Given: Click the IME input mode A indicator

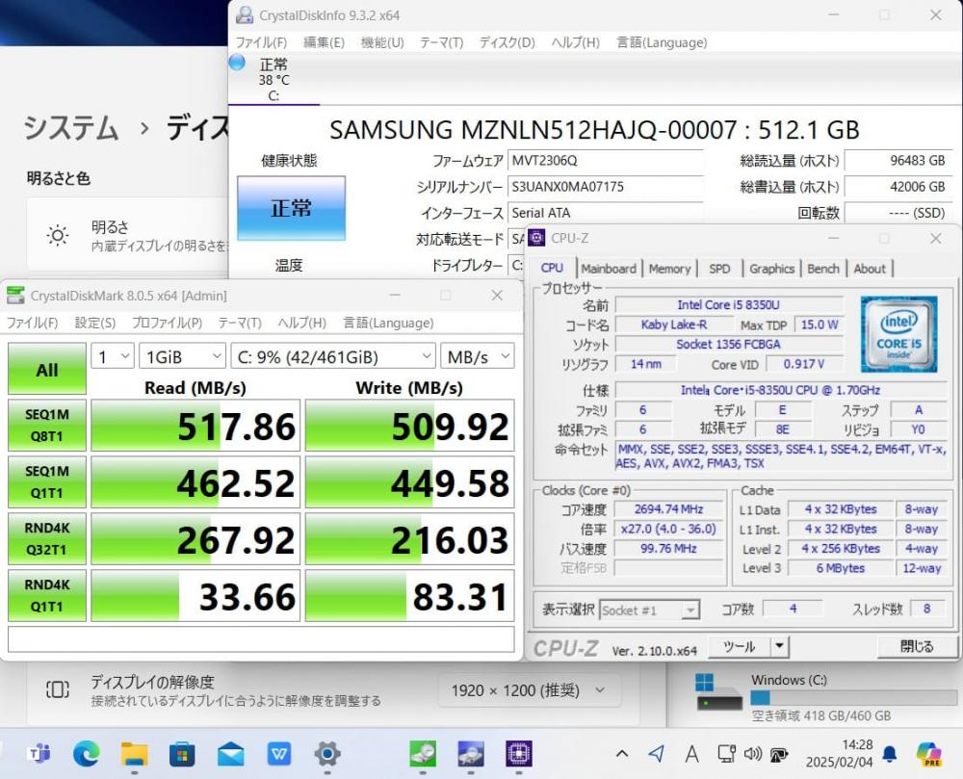Looking at the screenshot, I should (x=691, y=753).
